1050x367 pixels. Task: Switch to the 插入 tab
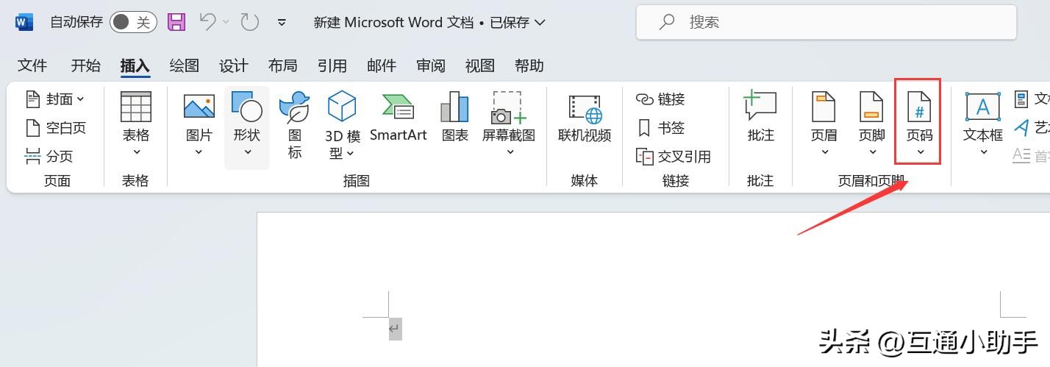[x=135, y=65]
